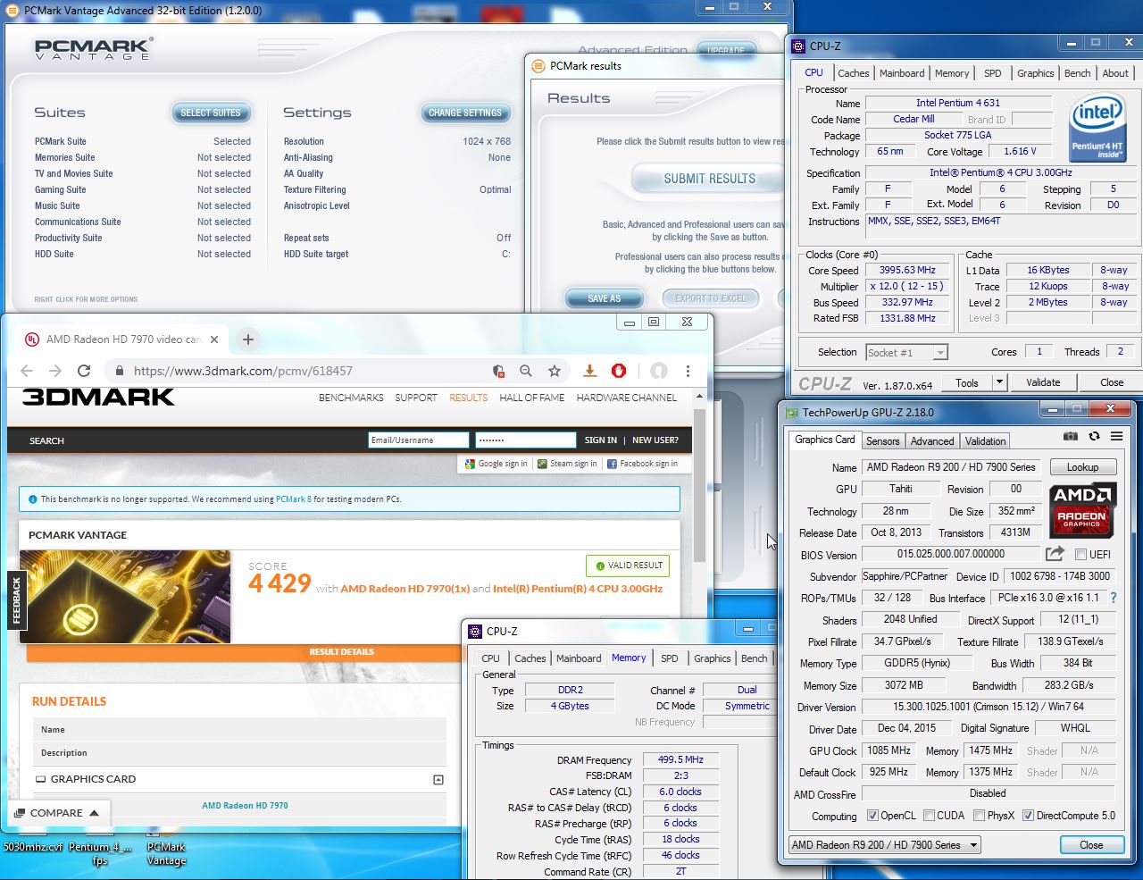Click the GPU-Z refresh icon
Viewport: 1143px width, 880px height.
click(x=1094, y=436)
